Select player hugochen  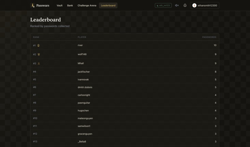pyautogui.click(x=83, y=111)
